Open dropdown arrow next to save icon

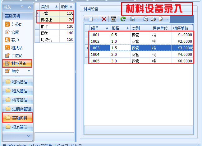pos(138,19)
